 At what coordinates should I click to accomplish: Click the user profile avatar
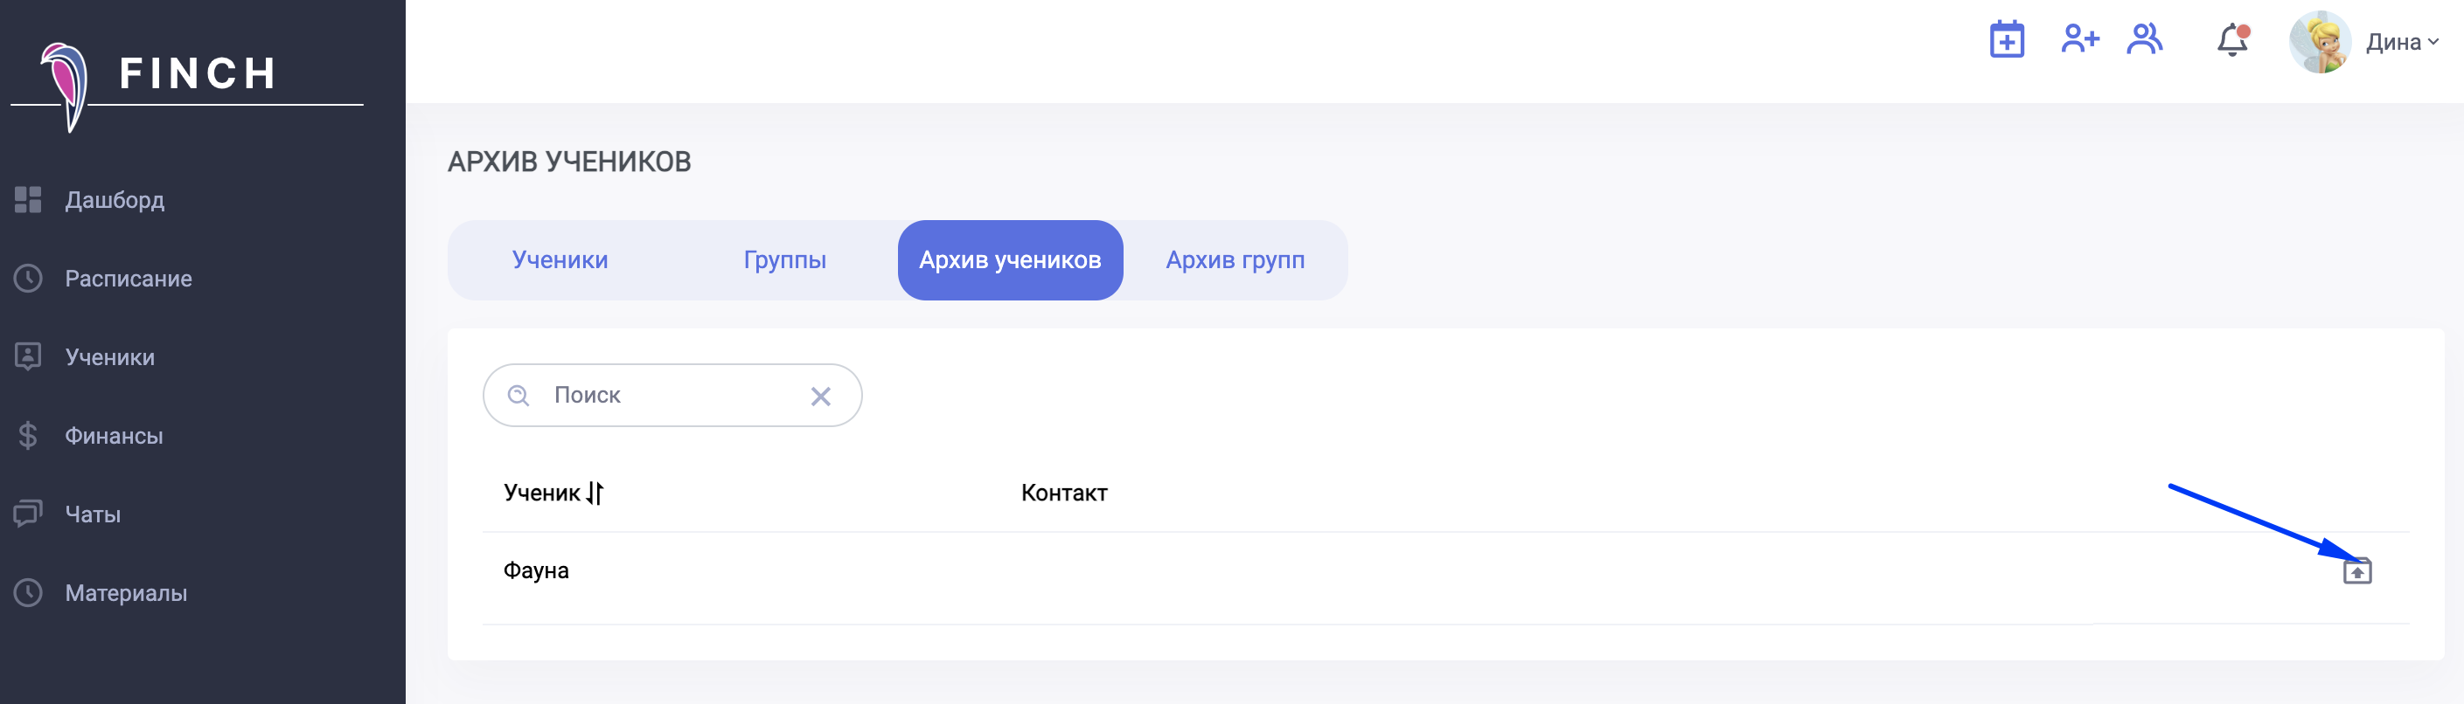[x=2319, y=42]
